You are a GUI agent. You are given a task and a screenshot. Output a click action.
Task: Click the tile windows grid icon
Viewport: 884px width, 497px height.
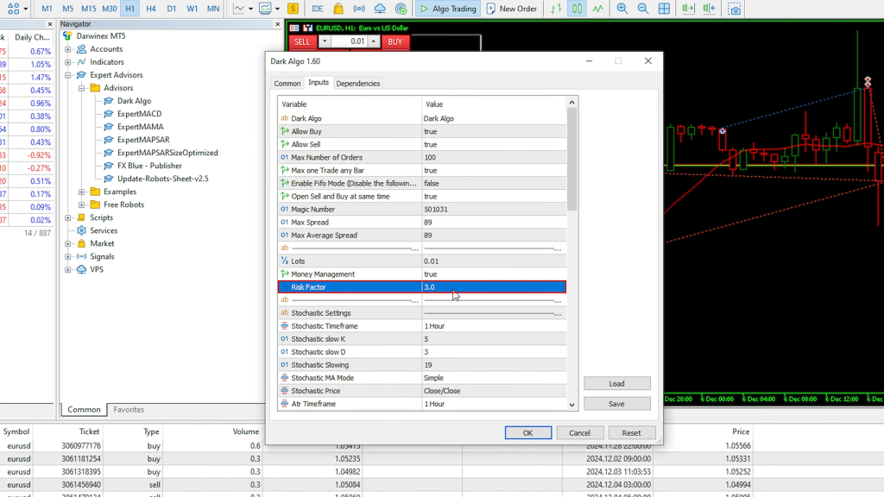coord(664,9)
